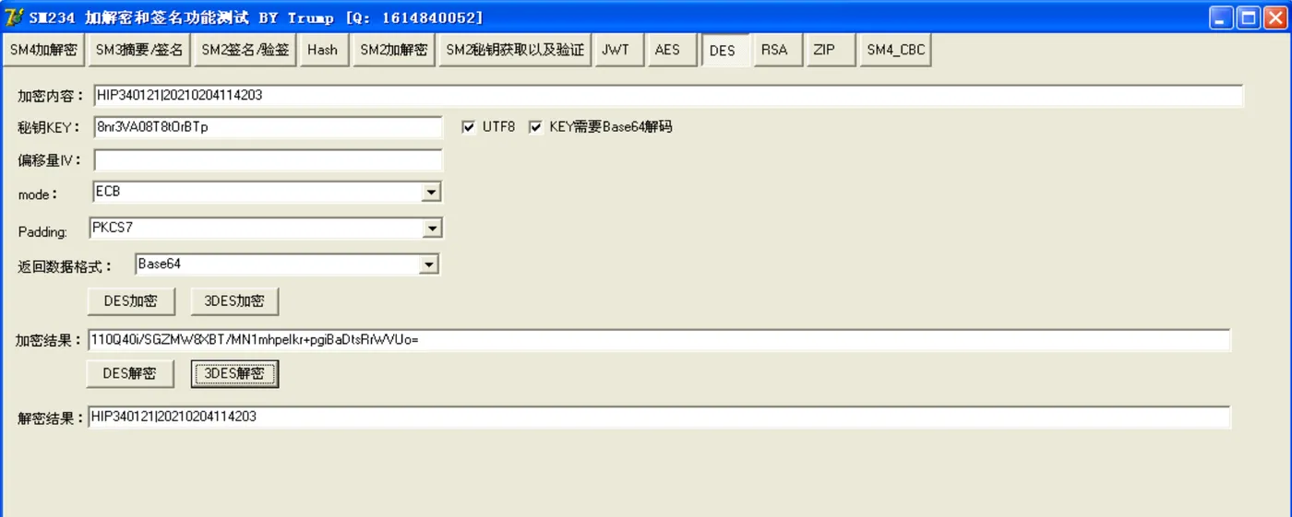This screenshot has width=1292, height=517.
Task: Click into the 秘钥KEY input field
Action: (x=268, y=127)
